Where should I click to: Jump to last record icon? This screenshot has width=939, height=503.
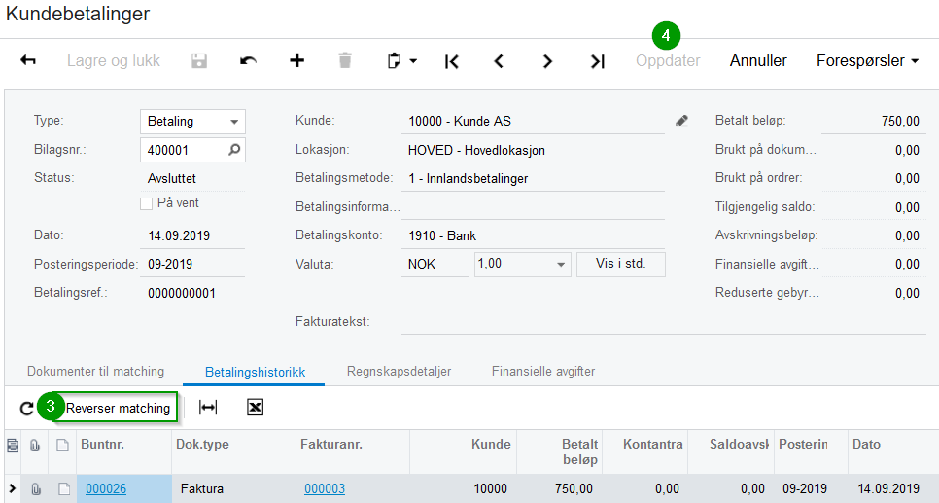[x=597, y=61]
